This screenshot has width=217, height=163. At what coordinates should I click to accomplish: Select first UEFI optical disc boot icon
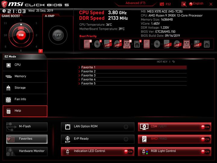[97, 44]
